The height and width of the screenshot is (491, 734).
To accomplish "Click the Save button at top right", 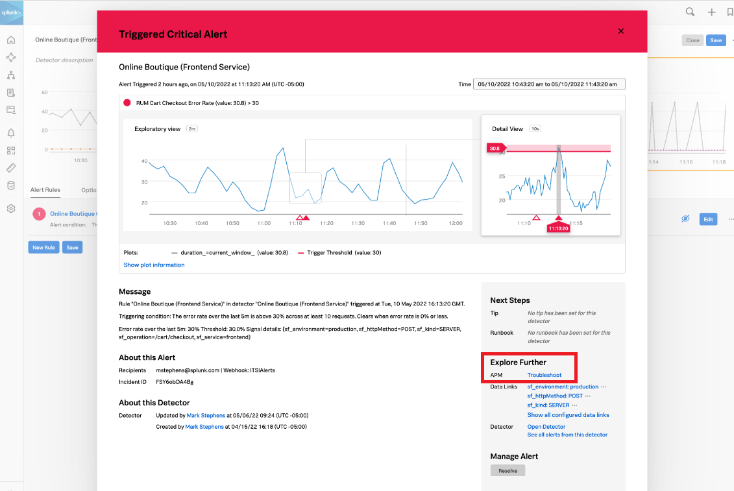I will pos(716,40).
